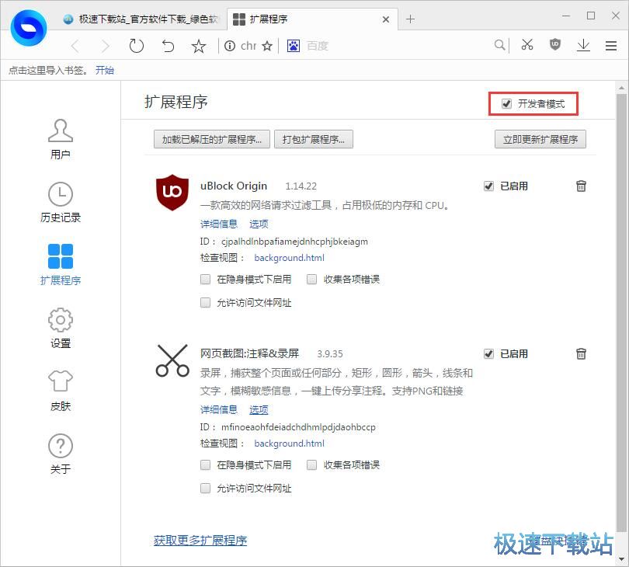Bookmark this page with address bar star
This screenshot has height=567, width=629.
267,46
